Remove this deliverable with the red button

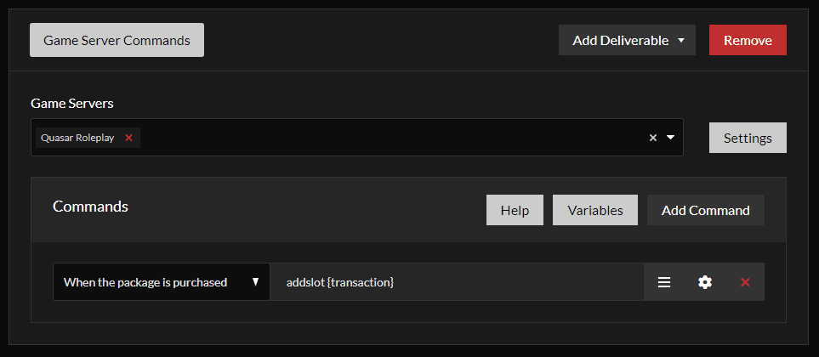(748, 41)
